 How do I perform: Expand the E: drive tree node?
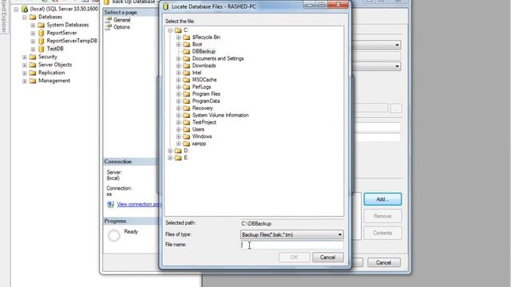(170, 158)
